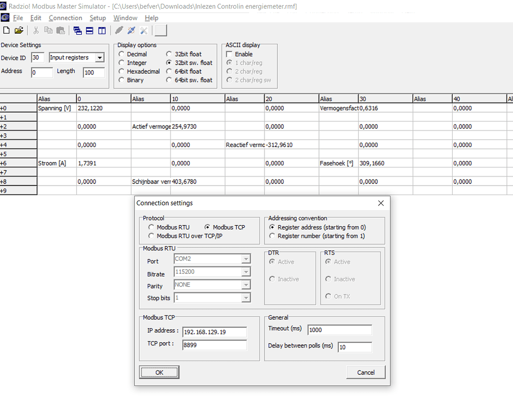
Task: Click the Tile vertically icon
Action: (x=102, y=30)
